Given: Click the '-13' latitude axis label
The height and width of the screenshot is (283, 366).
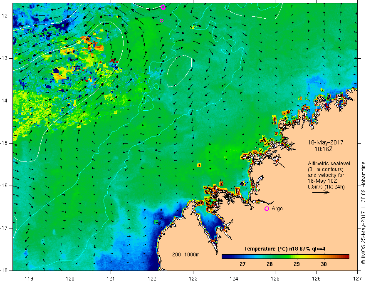Looking at the screenshot, I should [5, 58].
